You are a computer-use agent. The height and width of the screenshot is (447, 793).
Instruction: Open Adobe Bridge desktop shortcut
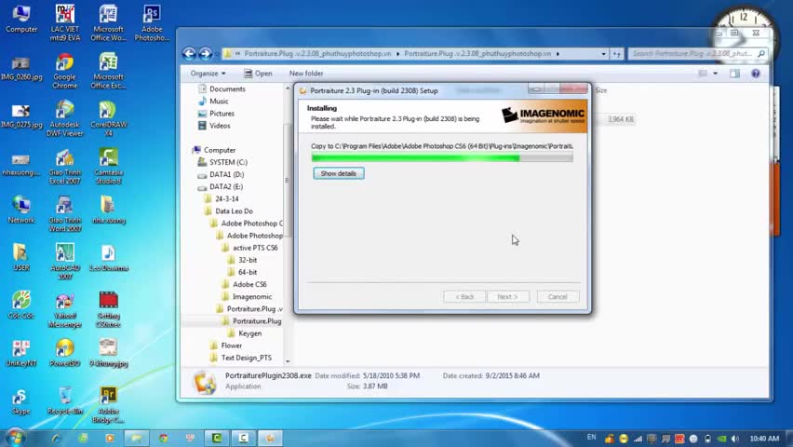(108, 404)
